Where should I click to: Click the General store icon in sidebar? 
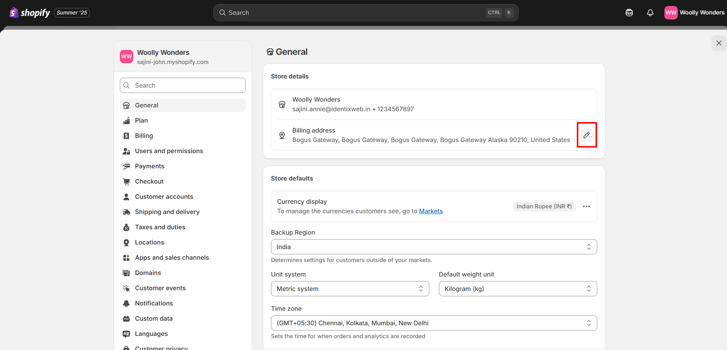pos(126,105)
